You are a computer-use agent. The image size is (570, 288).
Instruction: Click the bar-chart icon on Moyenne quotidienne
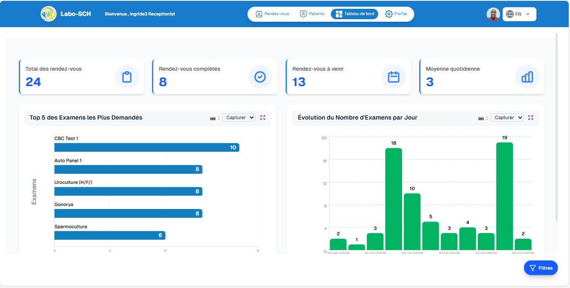click(x=527, y=76)
